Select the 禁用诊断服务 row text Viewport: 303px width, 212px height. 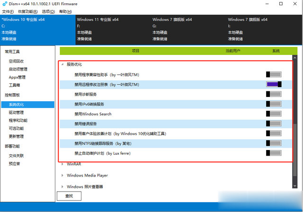[x=86, y=94]
